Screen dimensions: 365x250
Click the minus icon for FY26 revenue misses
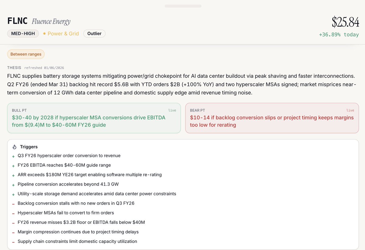pyautogui.click(x=13, y=223)
